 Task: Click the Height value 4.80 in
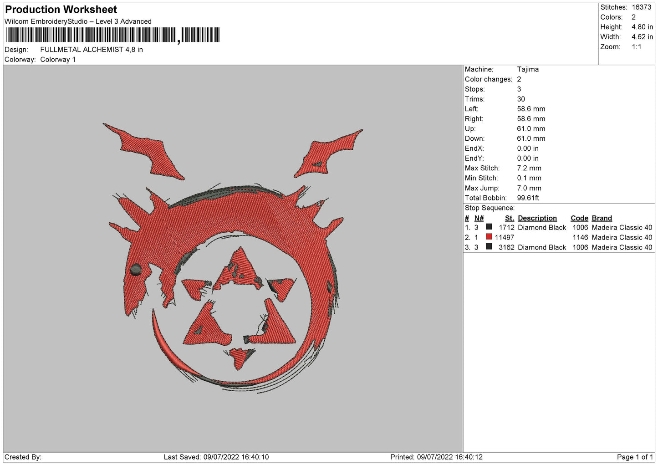click(642, 27)
